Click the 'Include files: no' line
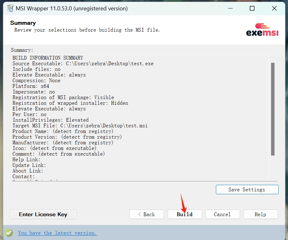This screenshot has height=240, width=288. [x=36, y=69]
